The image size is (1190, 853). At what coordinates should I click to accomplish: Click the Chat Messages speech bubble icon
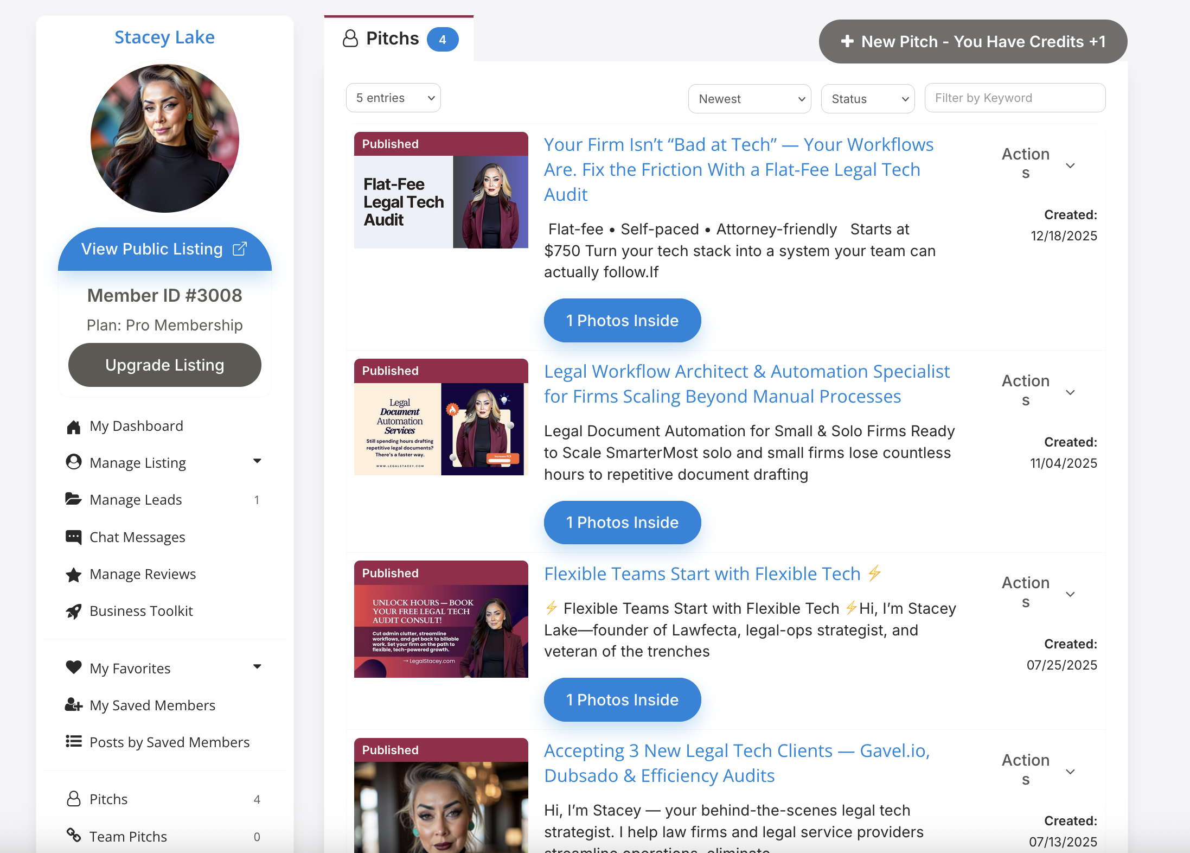pyautogui.click(x=73, y=537)
